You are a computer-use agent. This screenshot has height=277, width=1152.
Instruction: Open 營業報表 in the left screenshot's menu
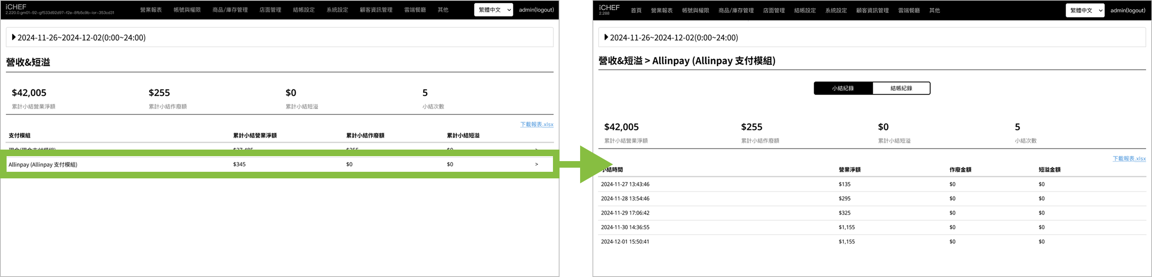[151, 10]
